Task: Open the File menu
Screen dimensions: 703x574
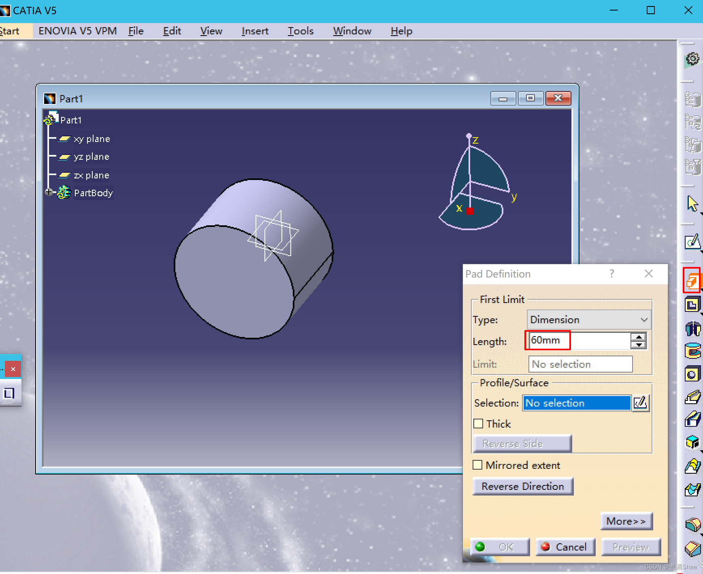Action: 136,31
